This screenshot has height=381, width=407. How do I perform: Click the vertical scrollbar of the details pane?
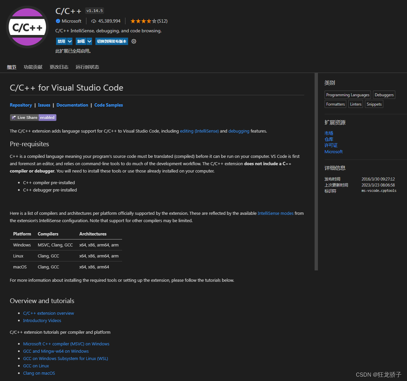316,172
